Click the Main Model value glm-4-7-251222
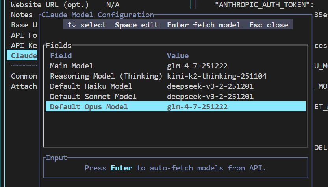Screen dimensions: 328x187 [x=197, y=66]
